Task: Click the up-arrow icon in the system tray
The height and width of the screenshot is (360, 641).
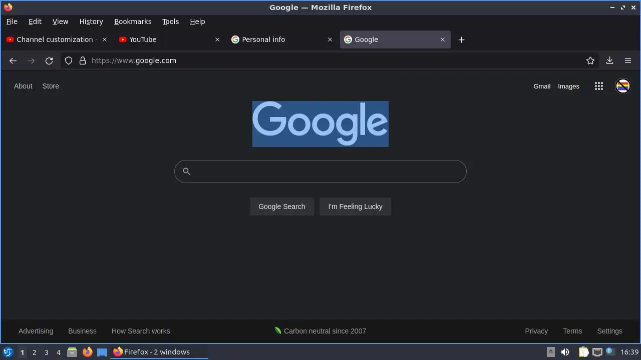Action: (550, 352)
